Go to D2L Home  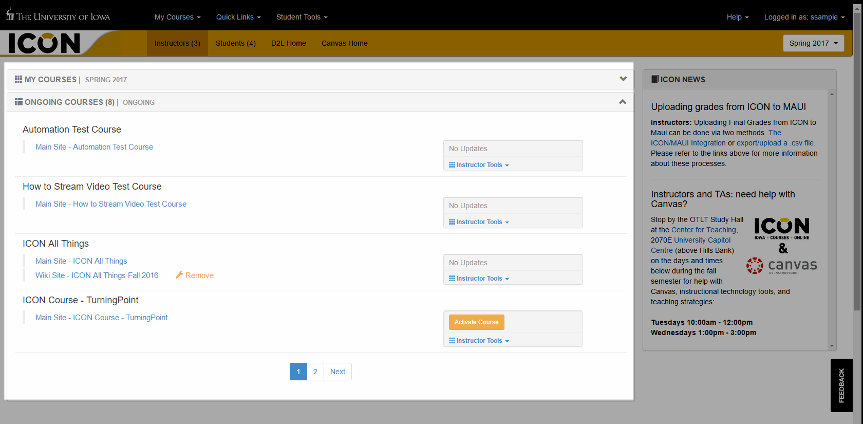coord(289,43)
